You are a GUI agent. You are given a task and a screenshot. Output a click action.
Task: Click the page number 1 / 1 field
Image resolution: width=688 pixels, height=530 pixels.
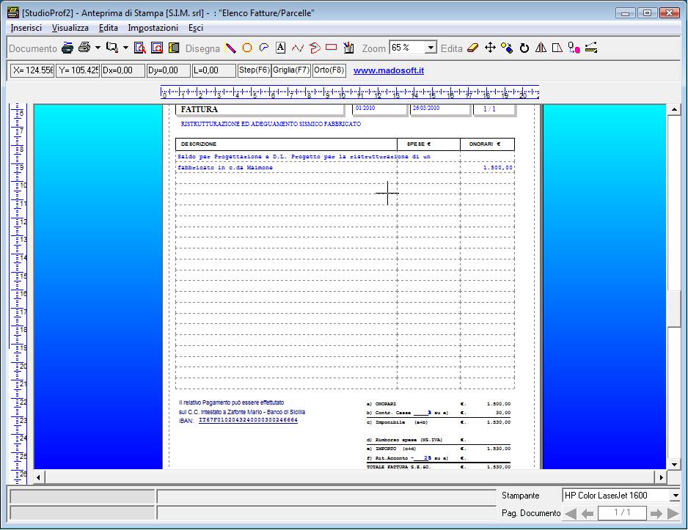(x=622, y=513)
